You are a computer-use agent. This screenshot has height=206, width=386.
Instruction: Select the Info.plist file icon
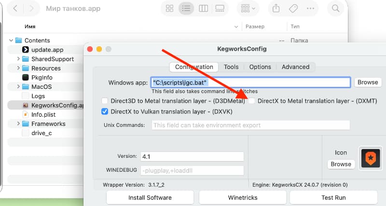click(26, 114)
